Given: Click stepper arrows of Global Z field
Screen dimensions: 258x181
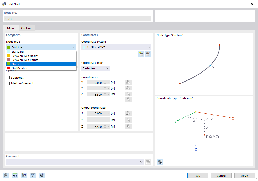Looking at the screenshot, I should [x=105, y=127].
